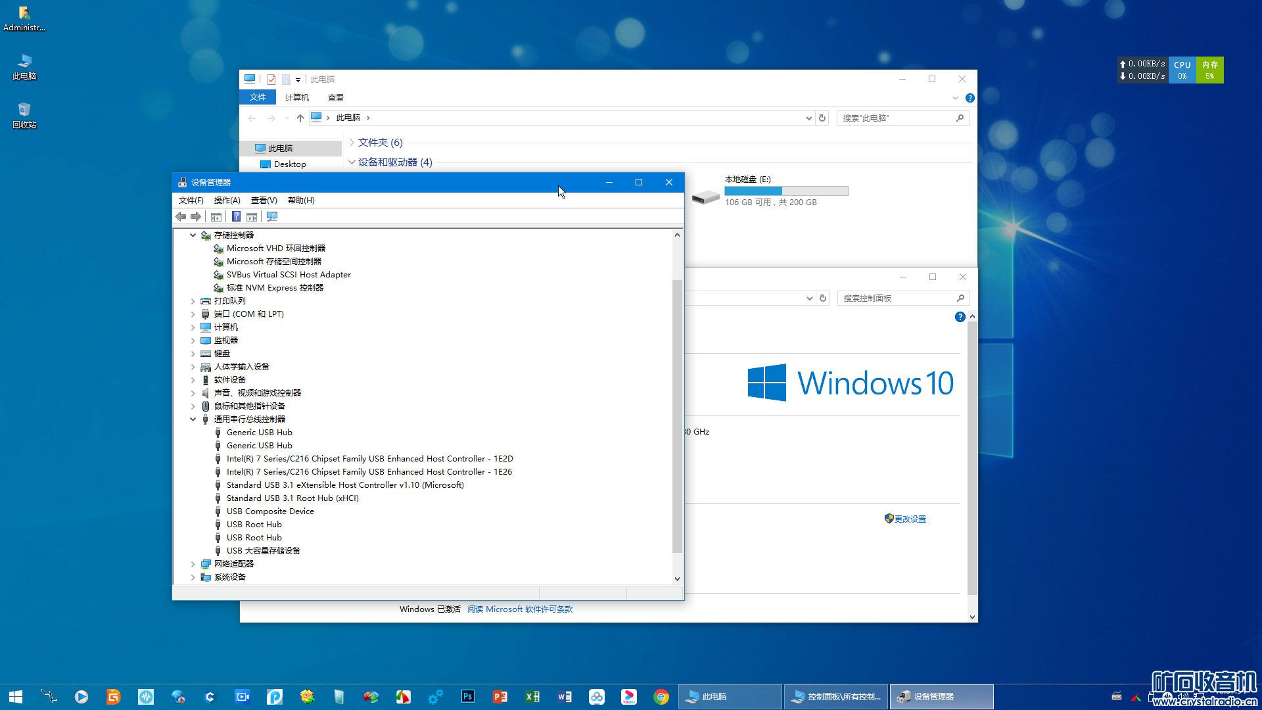Image resolution: width=1262 pixels, height=710 pixels.
Task: Select USB Composite Device entry
Action: [270, 511]
